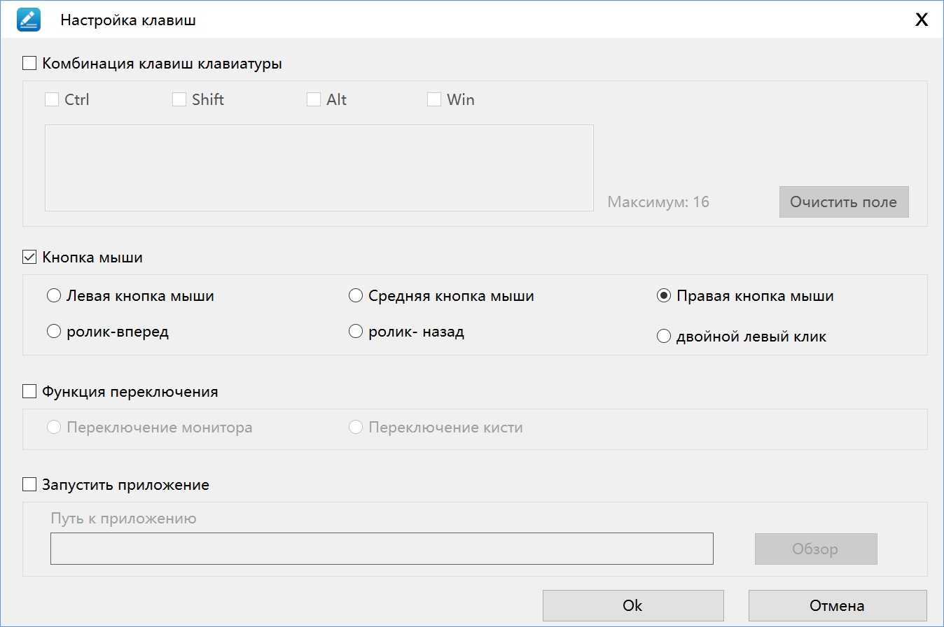Click the pen app icon in title bar
Screen dimensions: 944x627
(29, 20)
